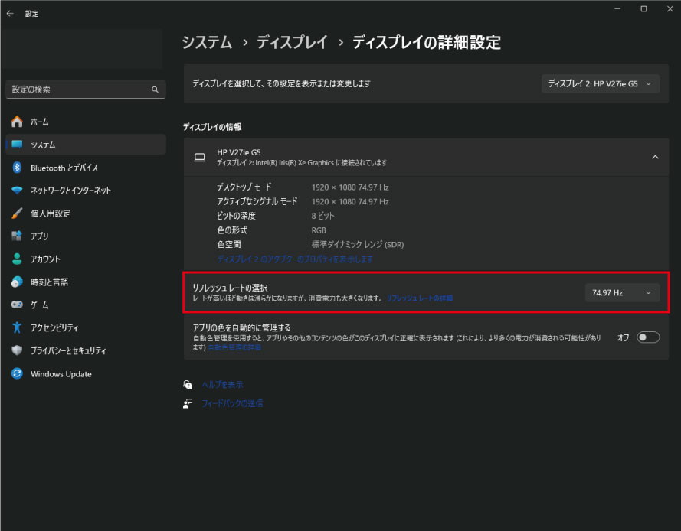Image resolution: width=681 pixels, height=531 pixels.
Task: Click the Home (ホーム) icon in sidebar
Action: click(x=17, y=122)
